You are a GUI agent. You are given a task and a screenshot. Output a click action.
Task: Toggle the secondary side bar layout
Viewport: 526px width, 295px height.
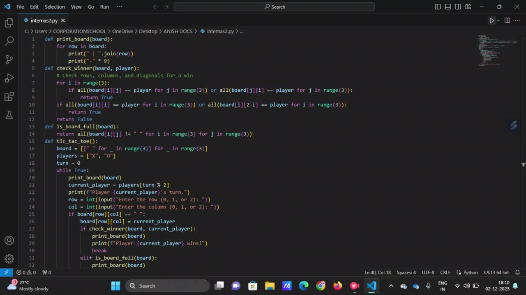pyautogui.click(x=458, y=7)
